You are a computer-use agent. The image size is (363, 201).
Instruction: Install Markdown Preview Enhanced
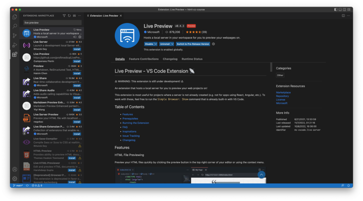[x=77, y=110]
